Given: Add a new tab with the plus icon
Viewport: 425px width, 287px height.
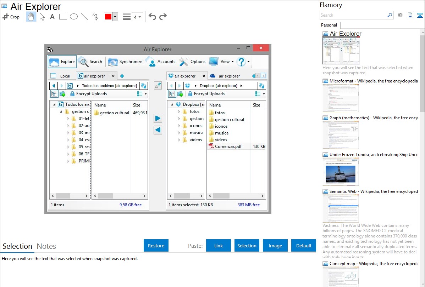Looking at the screenshot, I should pyautogui.click(x=122, y=76).
